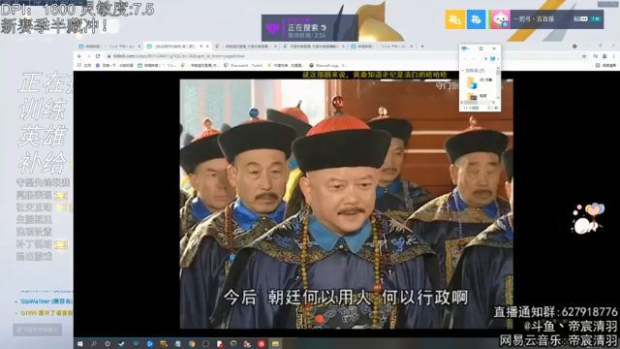Screen dimensions: 620x349
Task: Open Steam from the taskbar
Action: [x=121, y=344]
